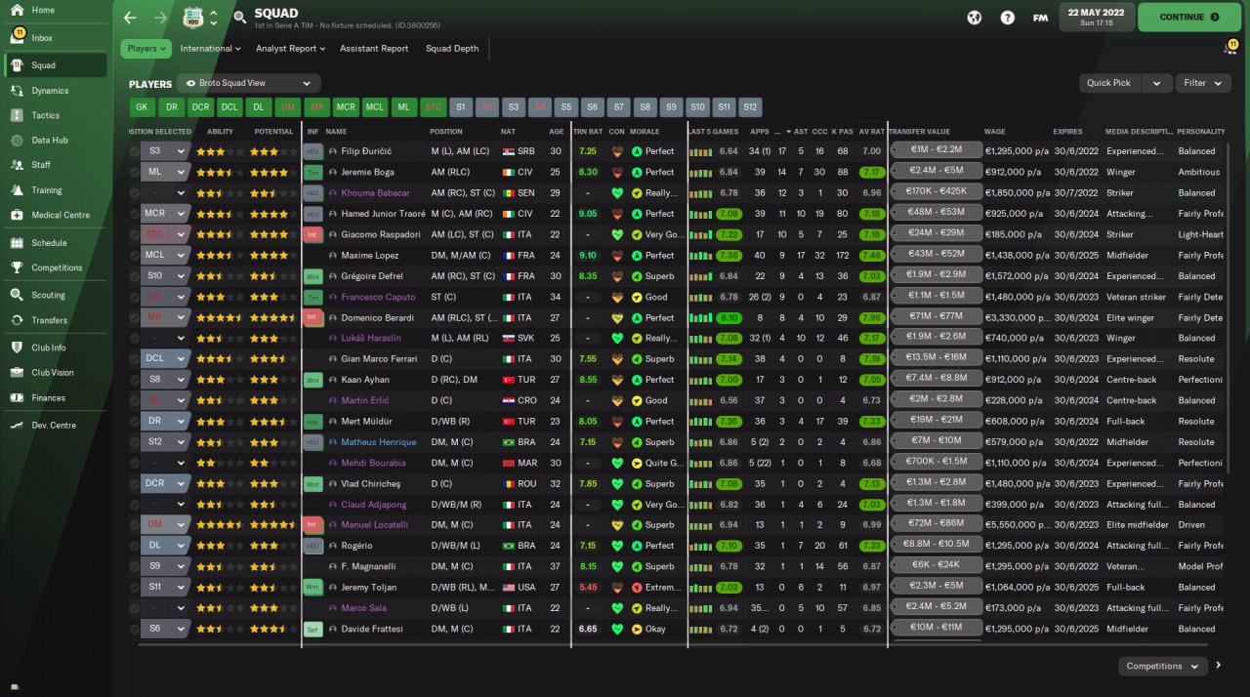Open the FM menu icon

click(x=1040, y=18)
